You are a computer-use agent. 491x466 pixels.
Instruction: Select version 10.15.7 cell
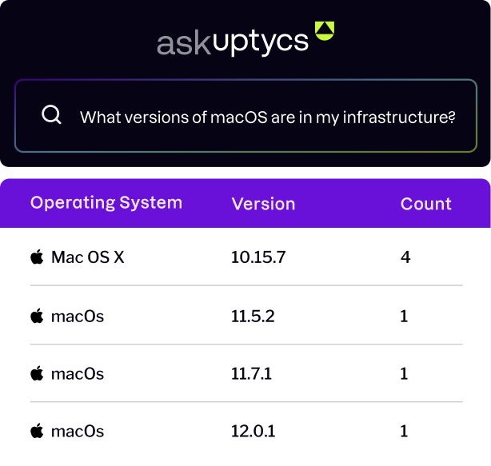258,257
